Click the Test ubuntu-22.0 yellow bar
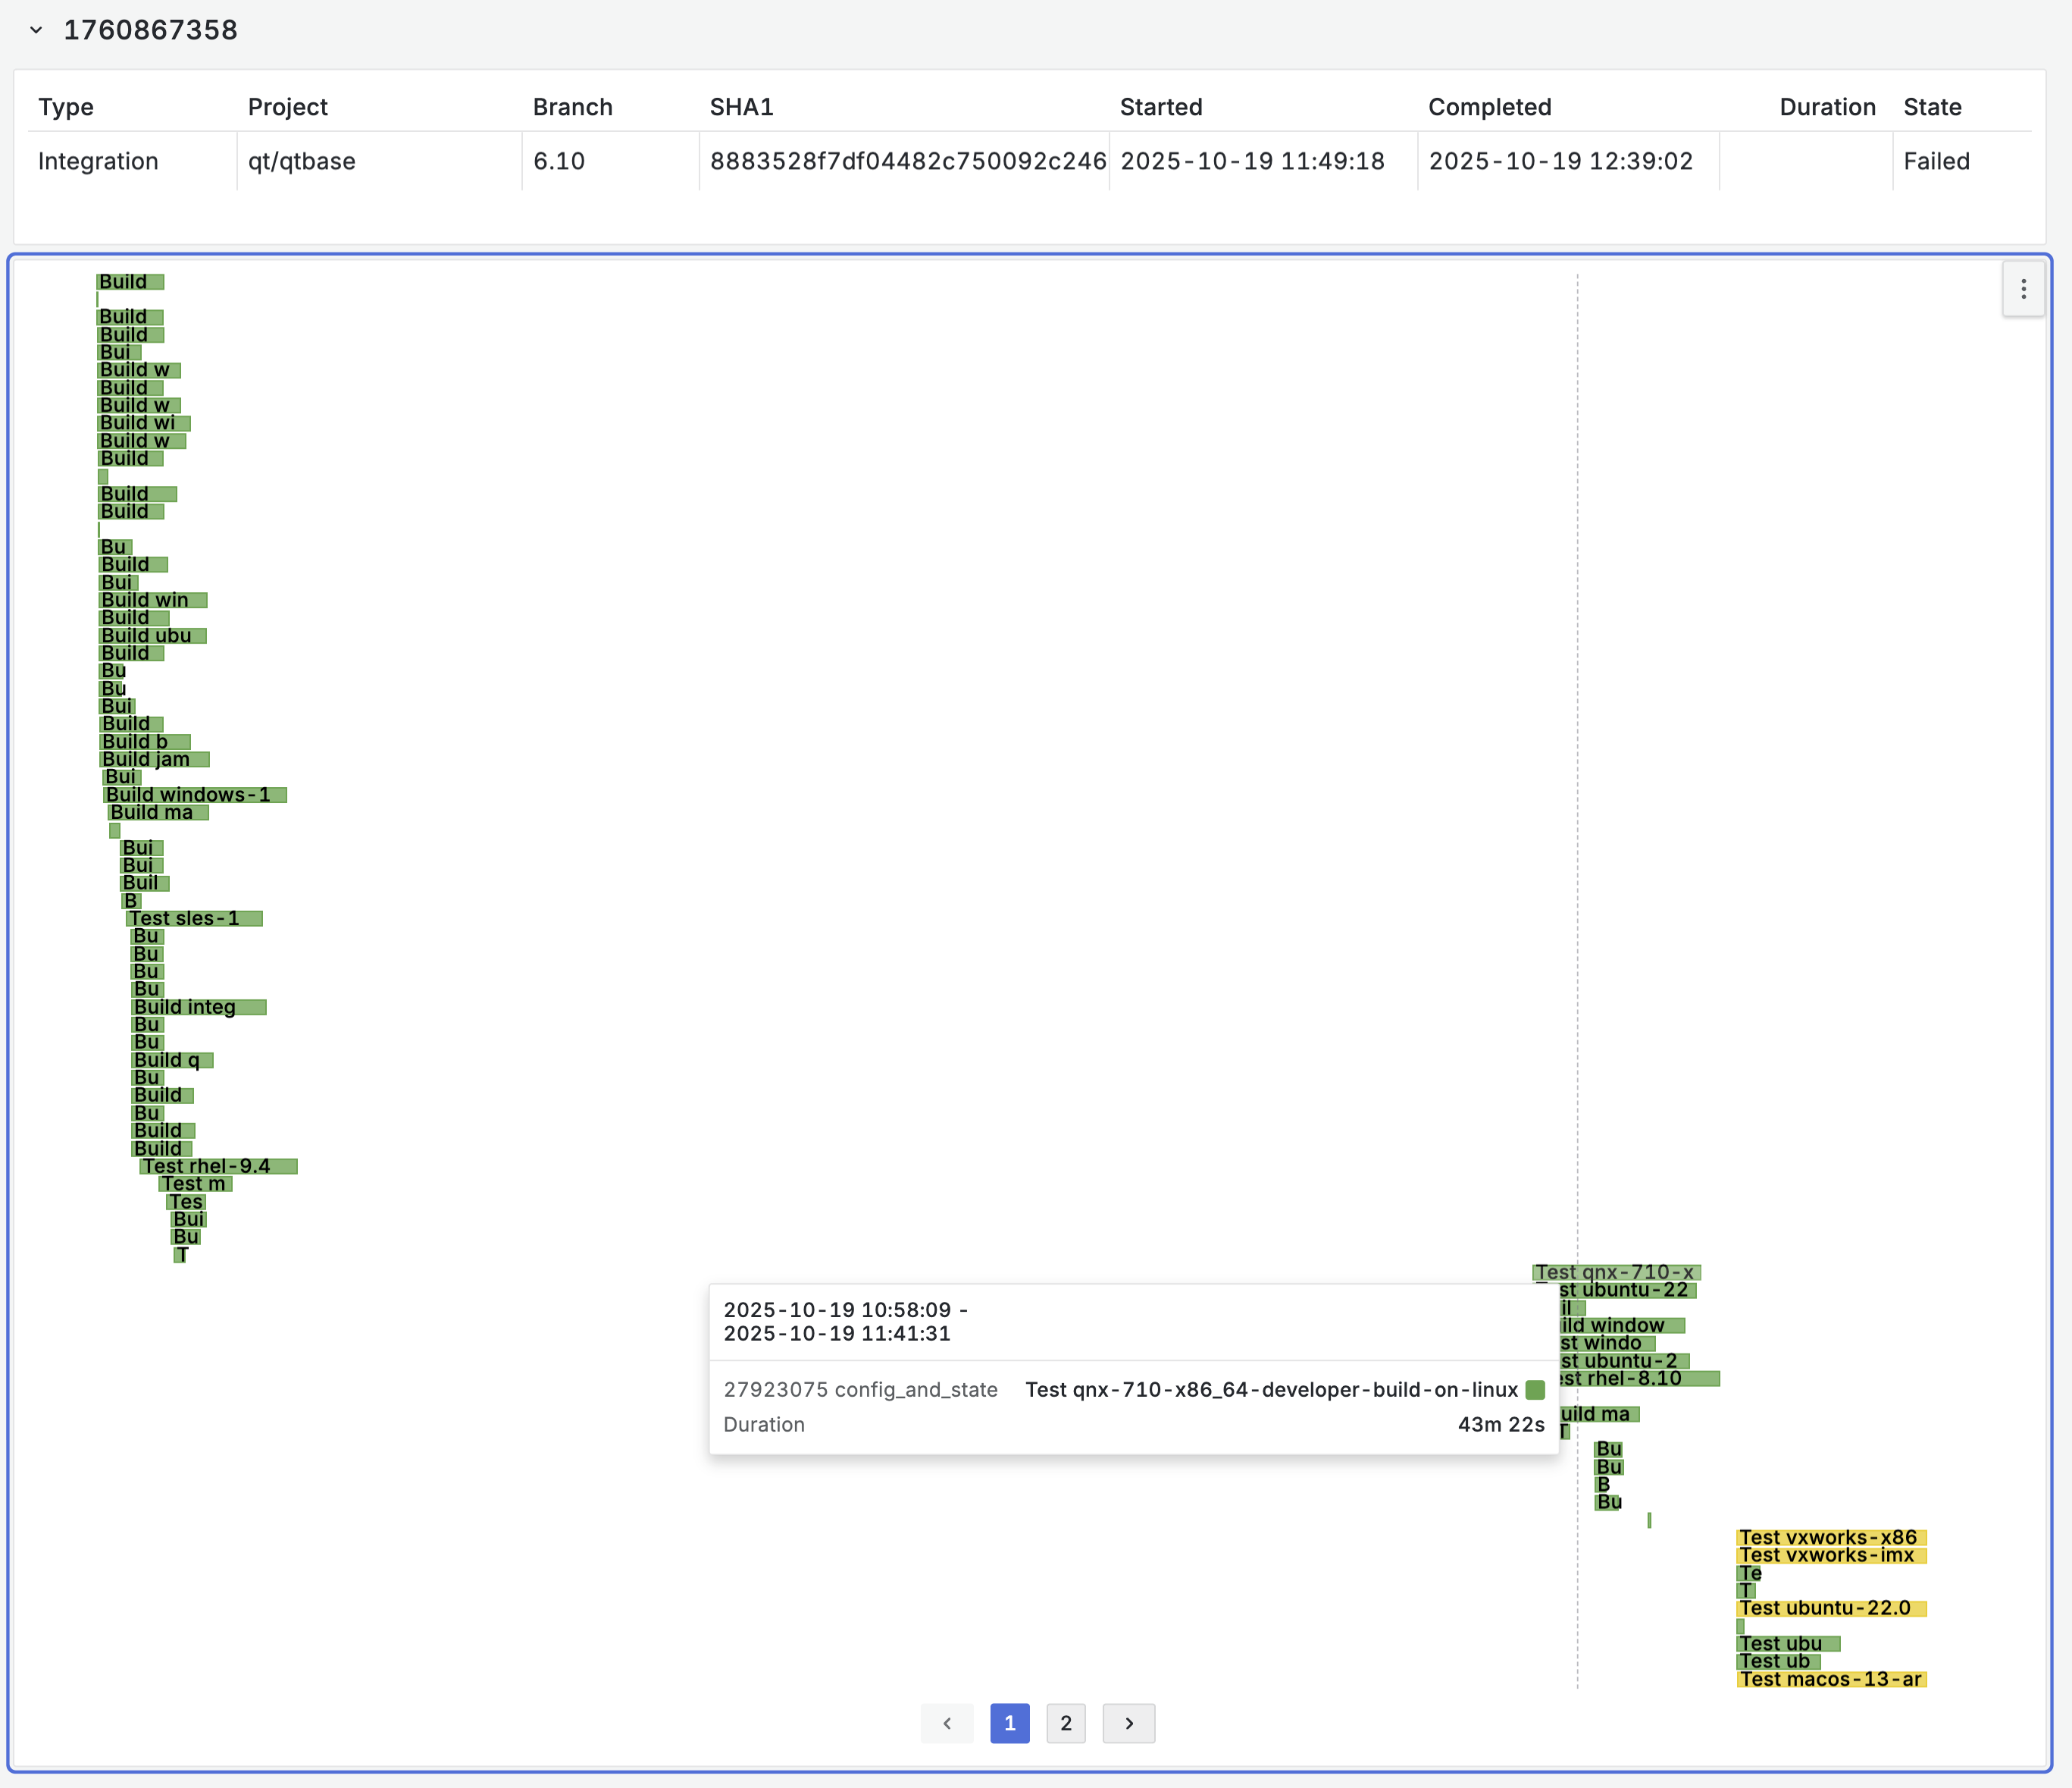2072x1788 pixels. coord(1830,1608)
